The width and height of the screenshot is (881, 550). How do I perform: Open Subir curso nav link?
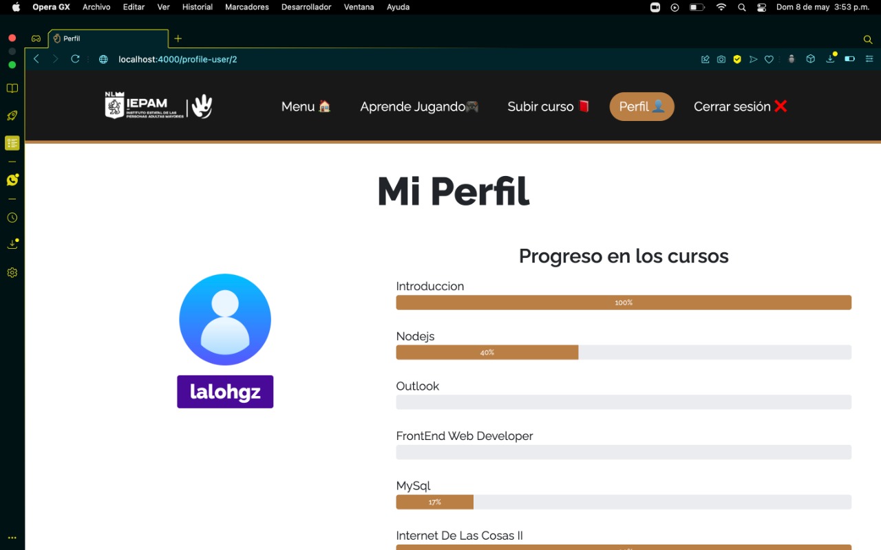click(x=549, y=107)
